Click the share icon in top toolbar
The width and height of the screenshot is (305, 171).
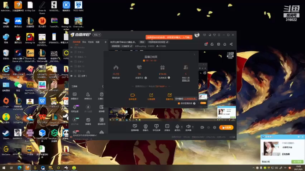point(231,44)
